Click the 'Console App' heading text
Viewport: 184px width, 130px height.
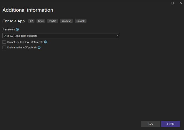tap(14, 21)
